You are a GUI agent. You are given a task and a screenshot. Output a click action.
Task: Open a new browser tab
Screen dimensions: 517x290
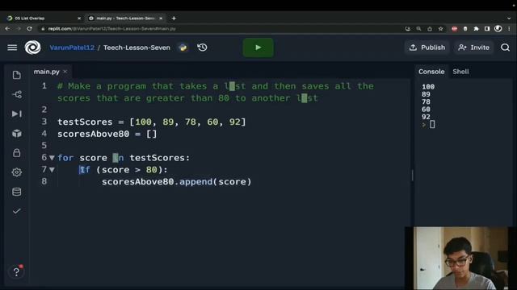(174, 19)
